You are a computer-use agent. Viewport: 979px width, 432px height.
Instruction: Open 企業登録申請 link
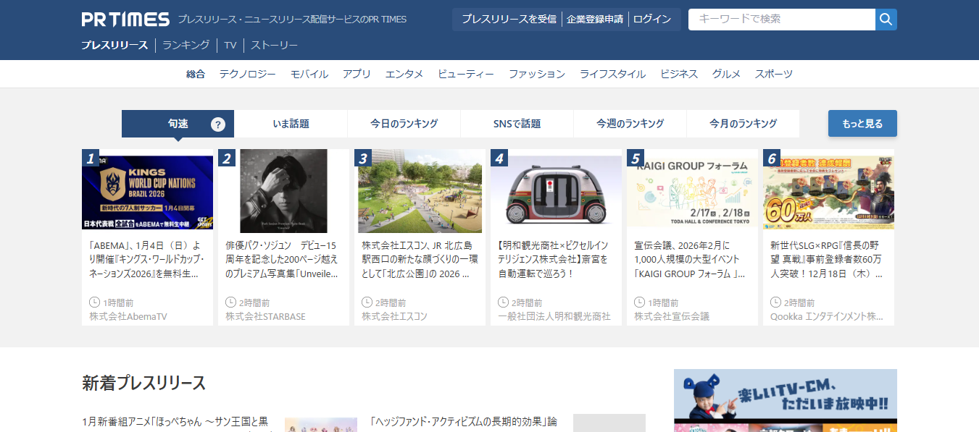595,20
